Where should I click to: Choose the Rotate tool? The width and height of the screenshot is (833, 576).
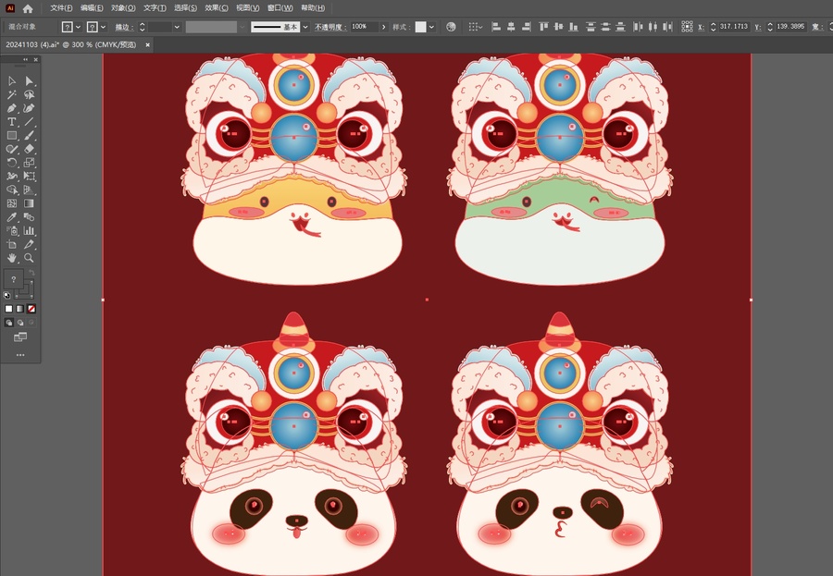click(12, 163)
